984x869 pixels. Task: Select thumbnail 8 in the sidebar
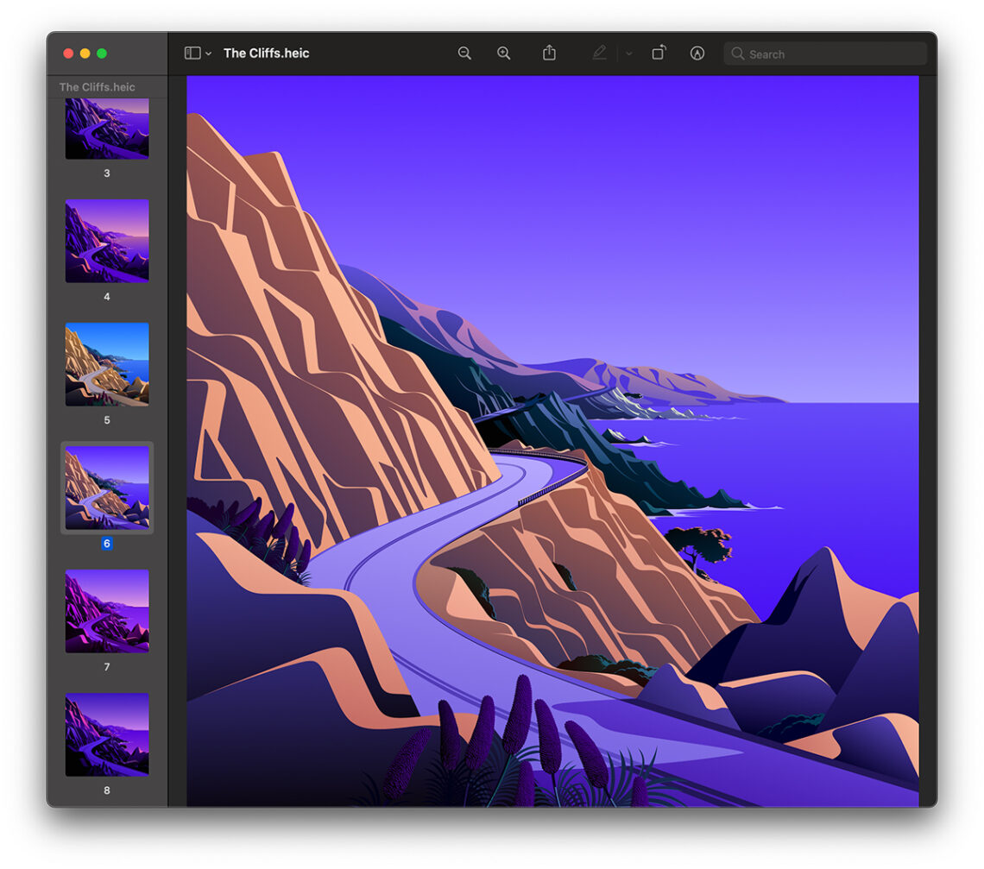pos(105,734)
